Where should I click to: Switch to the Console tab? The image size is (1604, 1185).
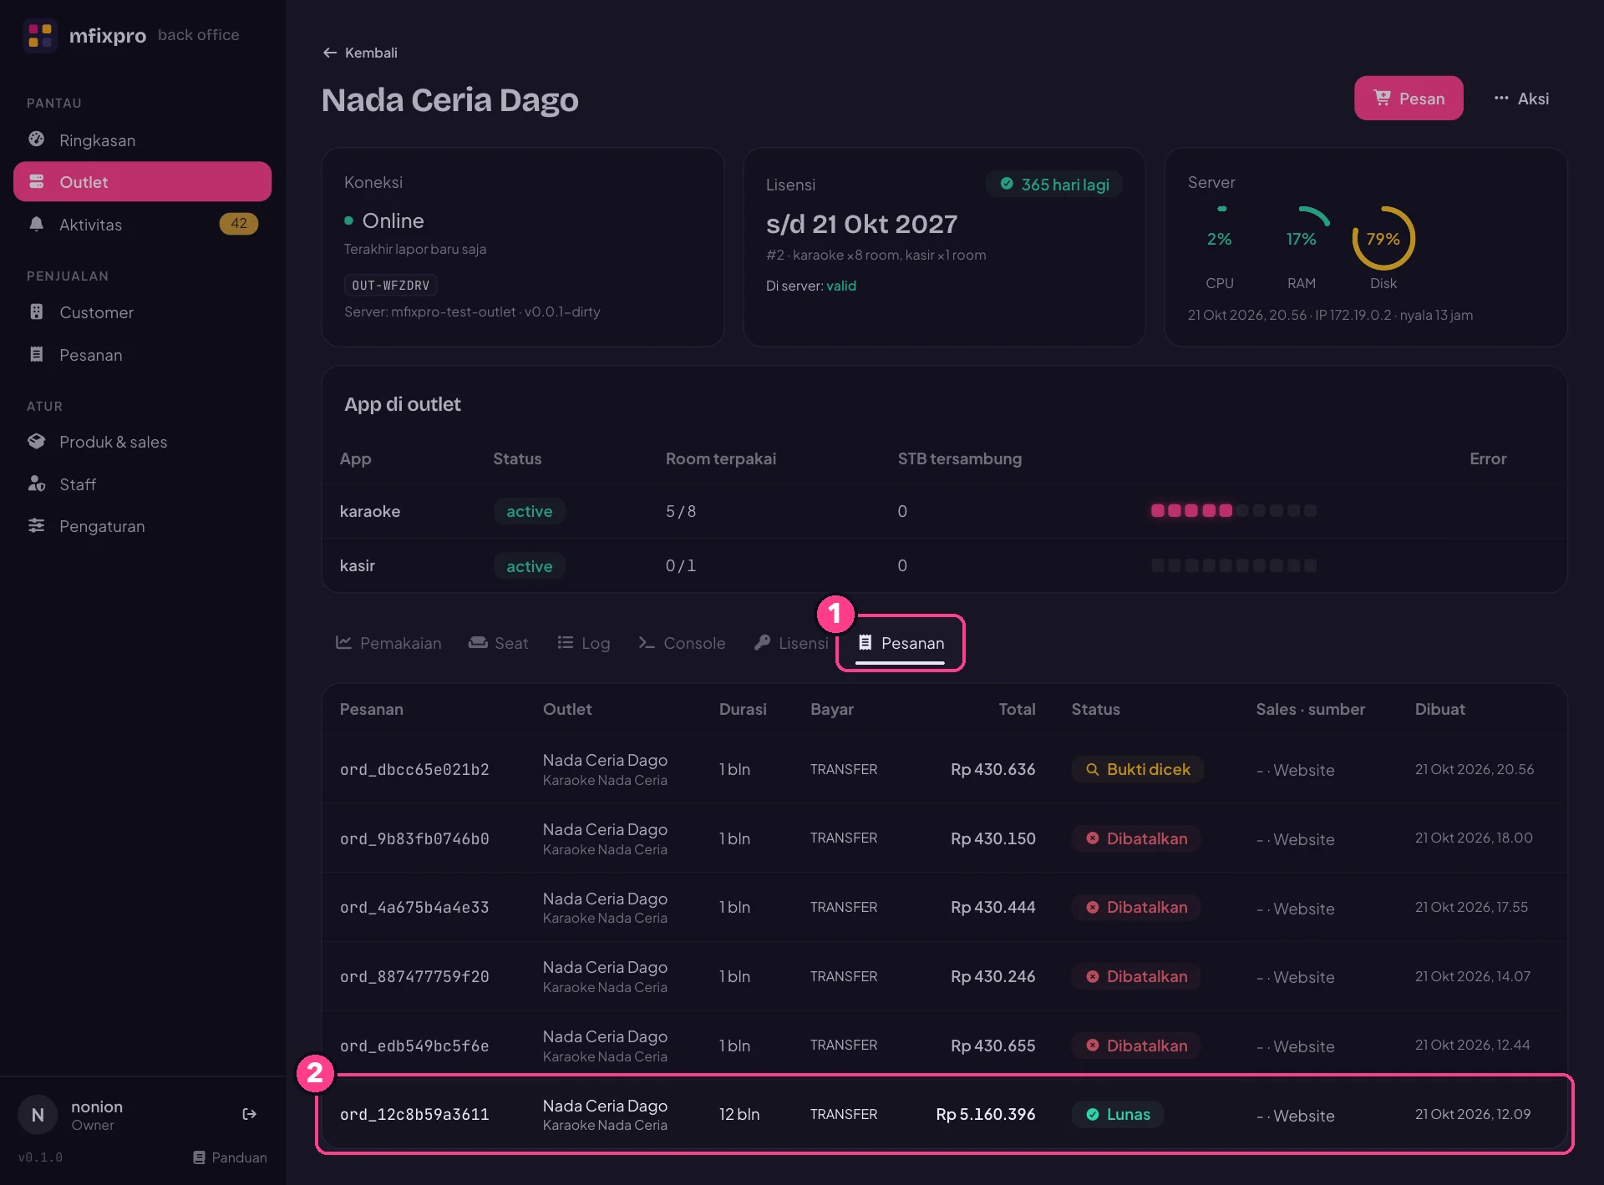(682, 643)
